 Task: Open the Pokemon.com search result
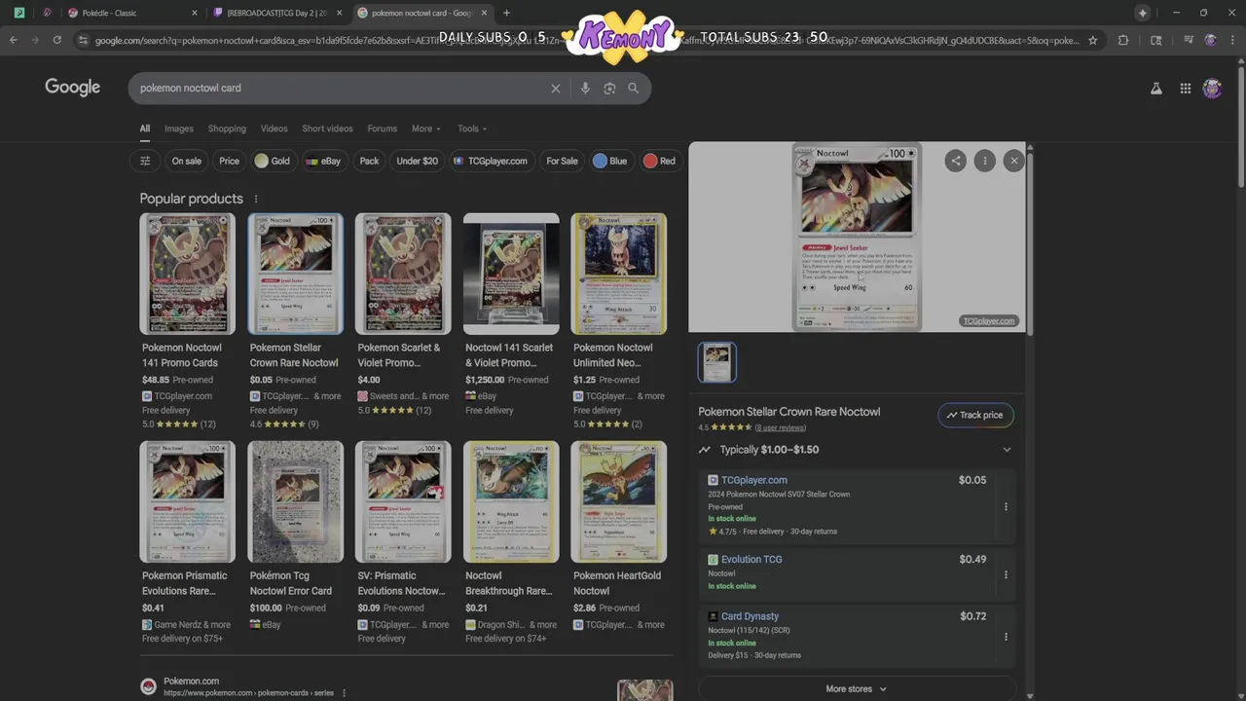click(x=191, y=681)
